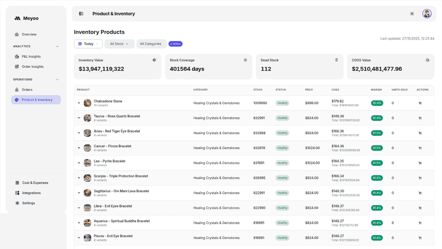Click the Integrations icon
The image size is (442, 249).
(x=17, y=193)
